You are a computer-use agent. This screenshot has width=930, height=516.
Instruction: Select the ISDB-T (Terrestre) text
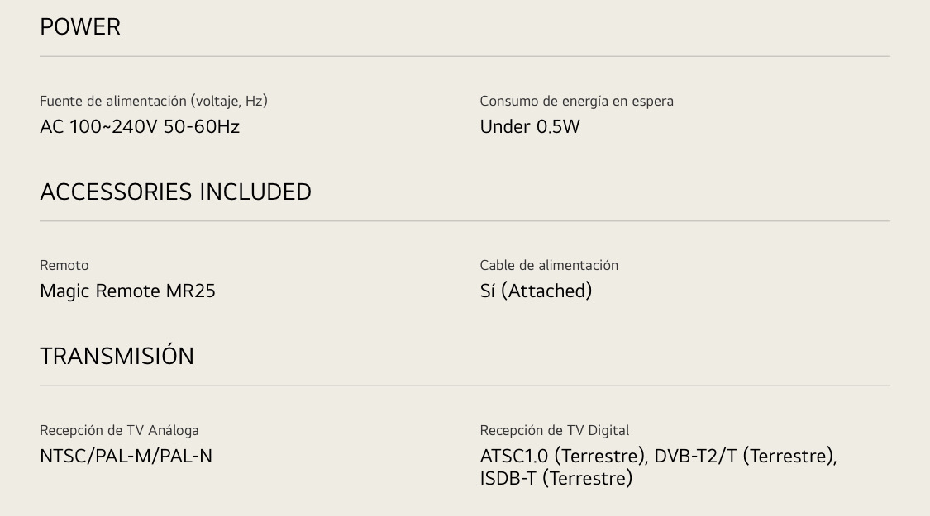(x=556, y=478)
